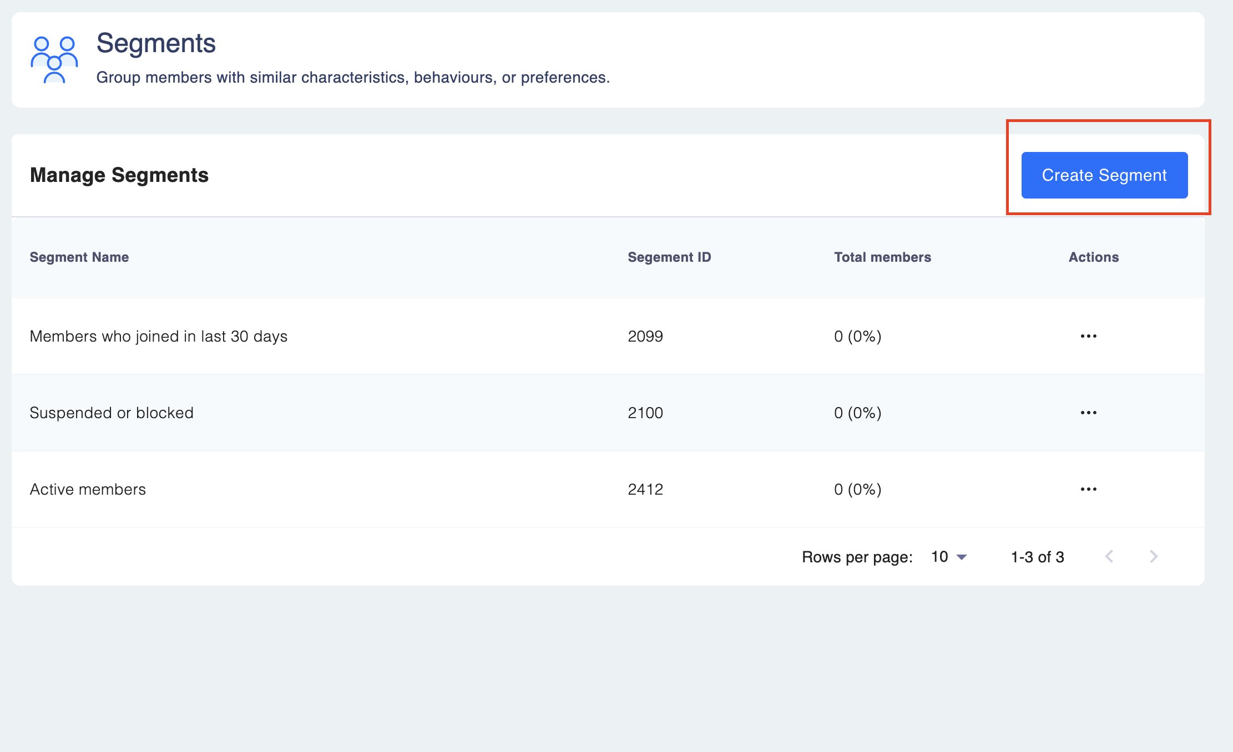
Task: Click the Total members column header
Action: pos(882,257)
